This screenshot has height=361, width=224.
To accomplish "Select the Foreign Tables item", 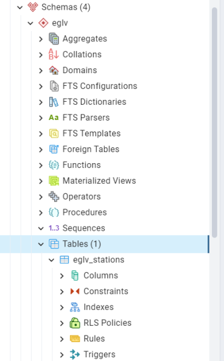I will coord(91,149).
